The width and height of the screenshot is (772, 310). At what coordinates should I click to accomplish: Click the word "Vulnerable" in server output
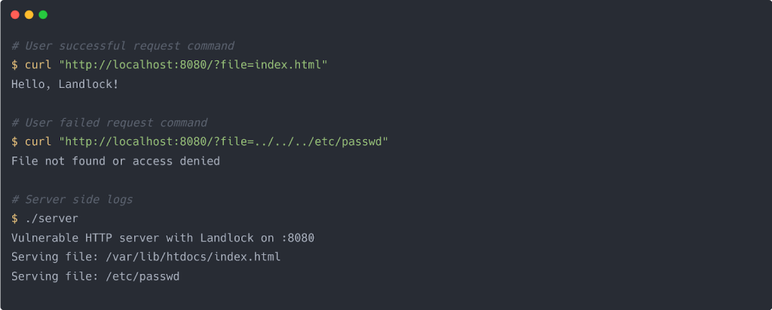click(43, 238)
